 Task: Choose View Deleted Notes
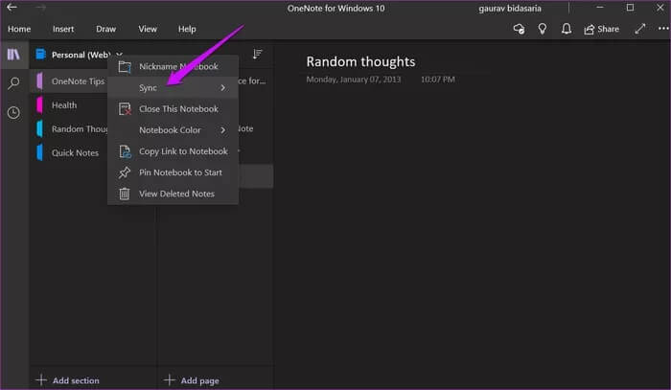[x=173, y=194]
